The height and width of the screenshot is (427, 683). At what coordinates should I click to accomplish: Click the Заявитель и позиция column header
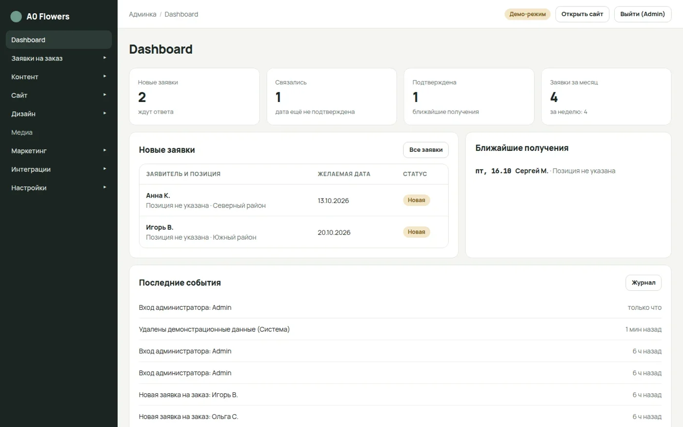click(183, 174)
